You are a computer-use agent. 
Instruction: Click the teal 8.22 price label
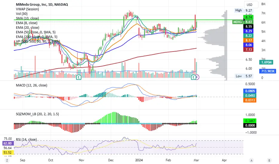tap(248, 36)
